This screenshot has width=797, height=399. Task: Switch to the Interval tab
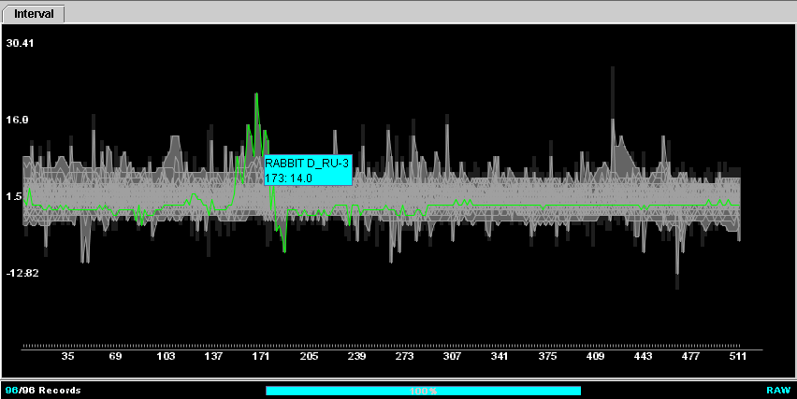[34, 13]
